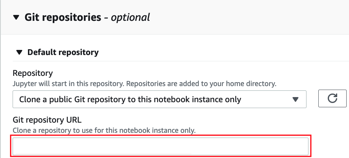Screen dimensions: 349x158
Task: Focus the Git repository URL text field
Action: [x=161, y=146]
